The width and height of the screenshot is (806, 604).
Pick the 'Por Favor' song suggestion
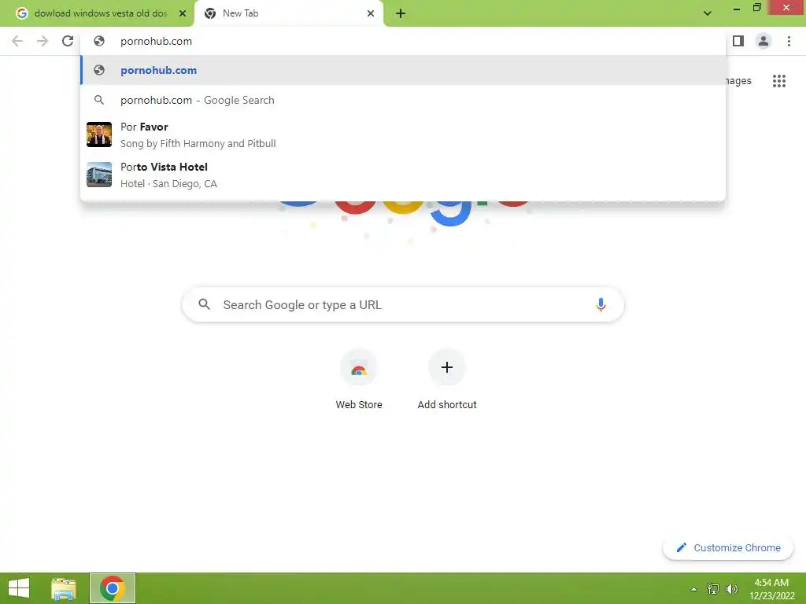[403, 134]
